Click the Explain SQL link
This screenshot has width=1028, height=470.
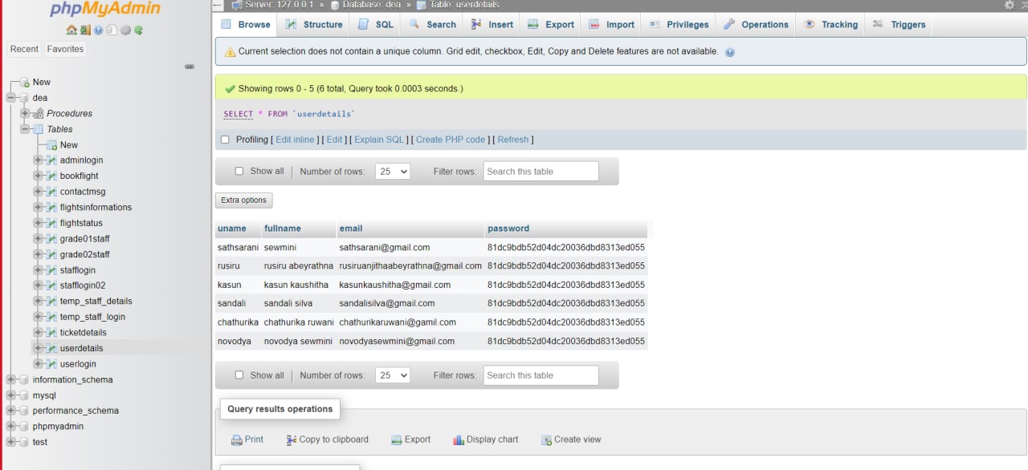click(x=379, y=140)
